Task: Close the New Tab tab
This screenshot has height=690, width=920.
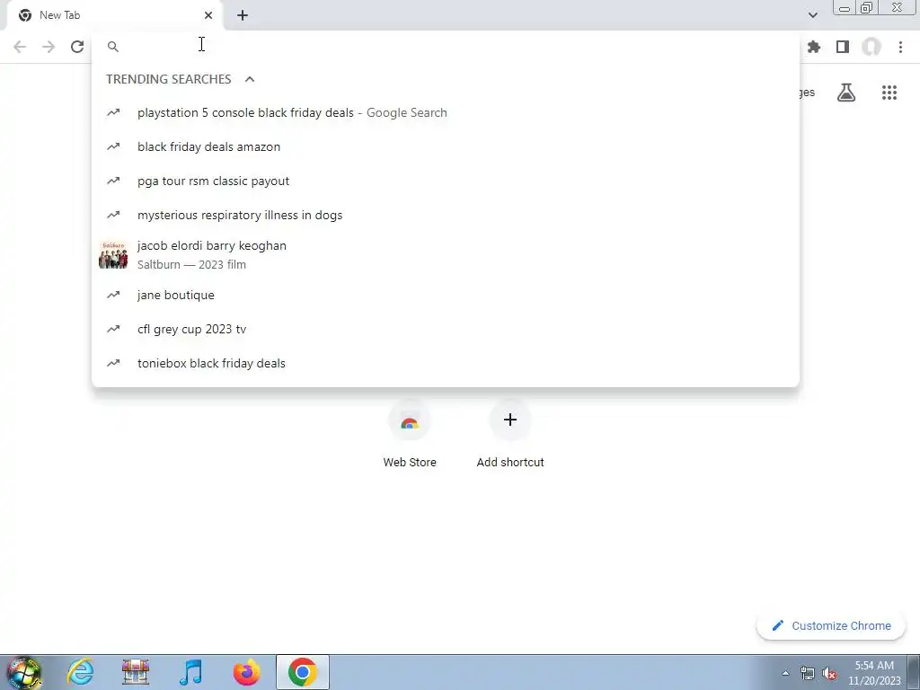Action: click(x=208, y=15)
